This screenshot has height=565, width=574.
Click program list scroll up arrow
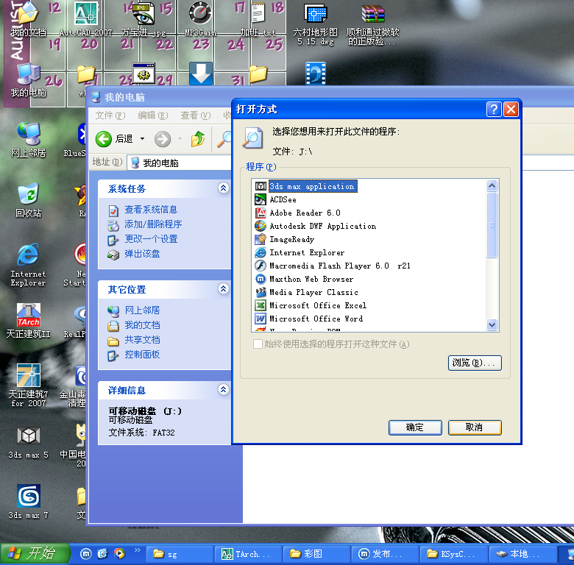pos(492,186)
